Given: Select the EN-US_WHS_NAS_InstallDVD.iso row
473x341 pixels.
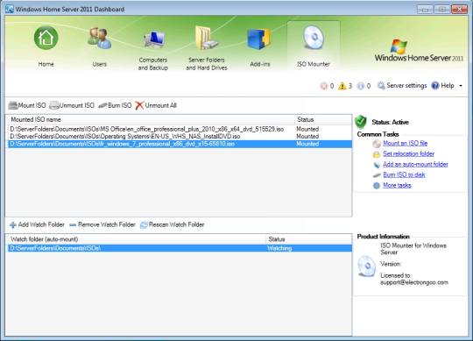Looking at the screenshot, I should click(x=180, y=137).
